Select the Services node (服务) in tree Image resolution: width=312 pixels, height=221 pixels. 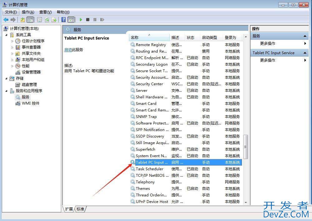point(22,97)
